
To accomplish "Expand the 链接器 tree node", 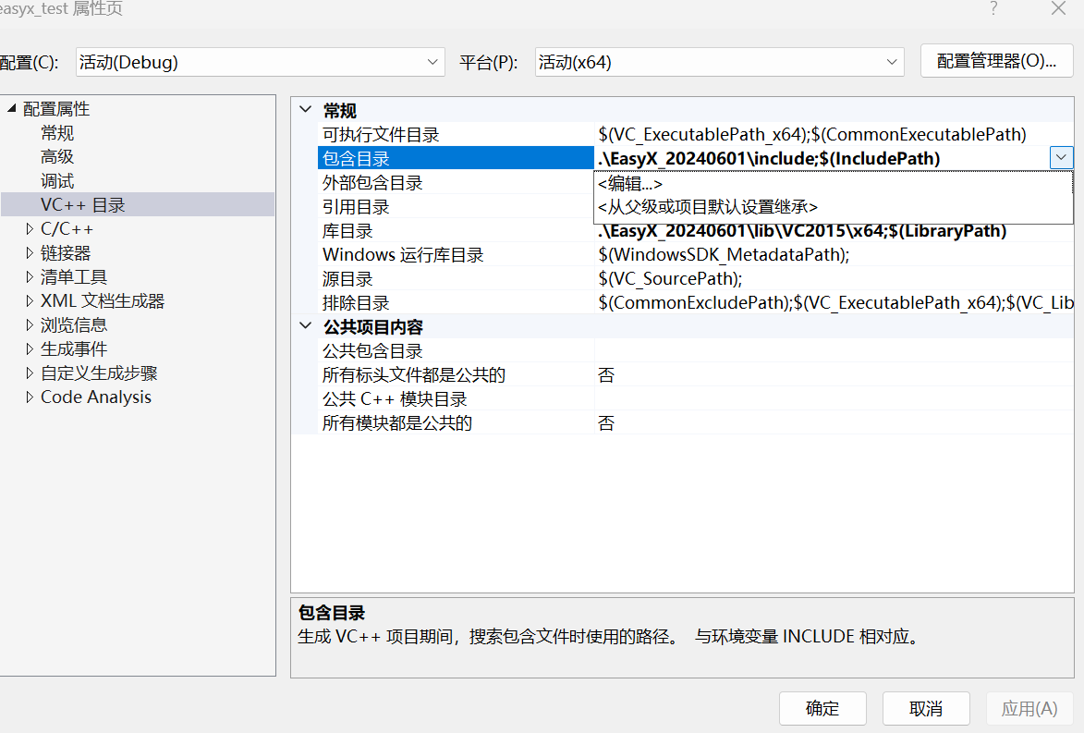I will (x=30, y=253).
